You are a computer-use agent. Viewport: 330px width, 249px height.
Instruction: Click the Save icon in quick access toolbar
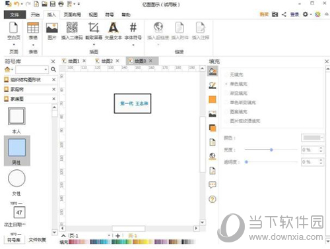[52, 4]
